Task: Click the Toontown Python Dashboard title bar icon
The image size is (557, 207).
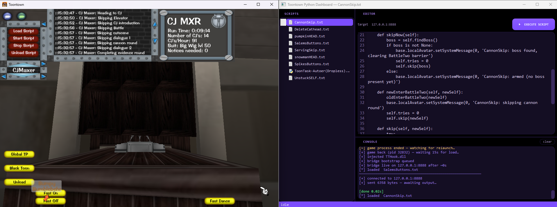Action: (x=283, y=4)
